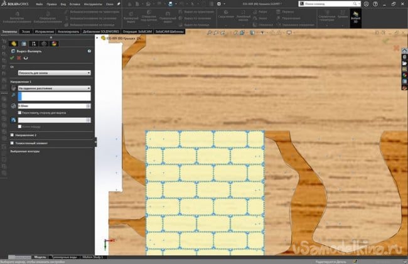The height and width of the screenshot is (264, 408).
Task: Switch to the Анализировать ribbon tab
Action: tap(68, 31)
